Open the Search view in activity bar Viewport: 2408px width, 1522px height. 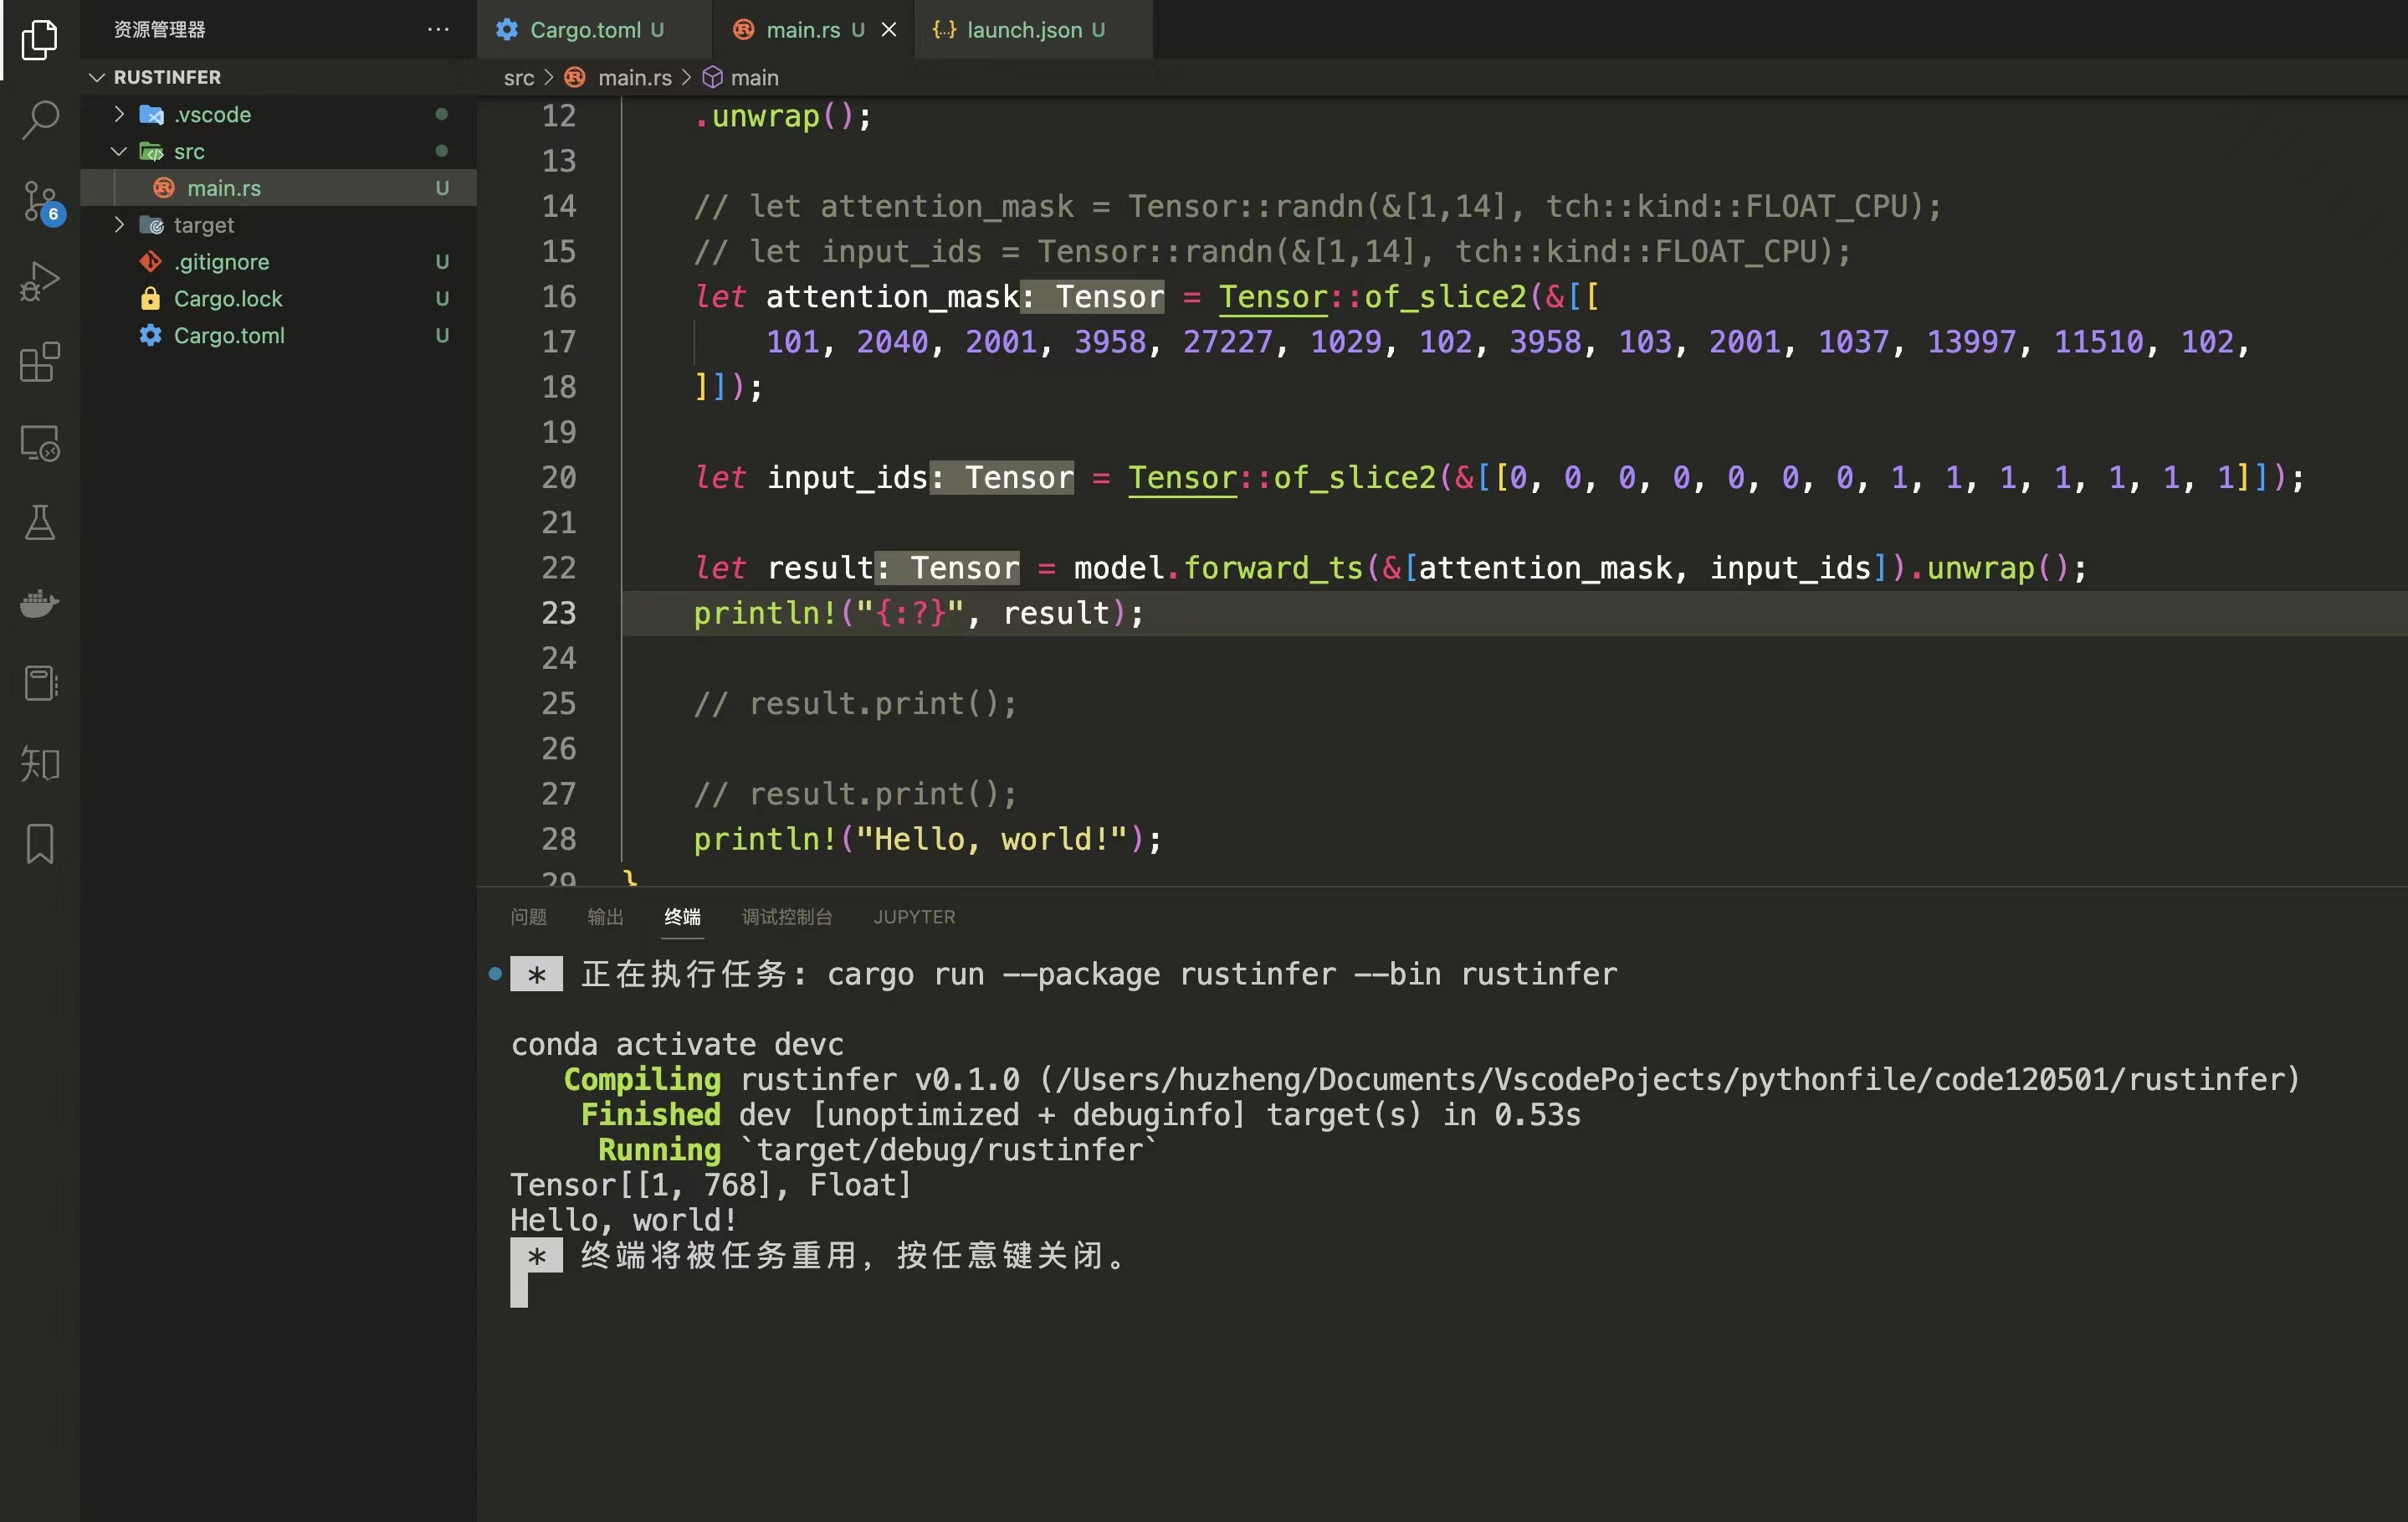click(x=40, y=119)
